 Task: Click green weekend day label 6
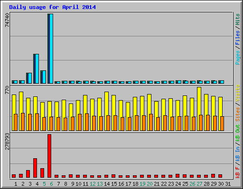[51, 184]
